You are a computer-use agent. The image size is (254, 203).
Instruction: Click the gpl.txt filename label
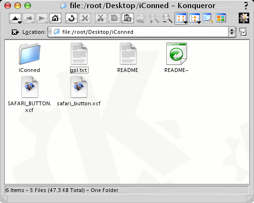tap(79, 70)
